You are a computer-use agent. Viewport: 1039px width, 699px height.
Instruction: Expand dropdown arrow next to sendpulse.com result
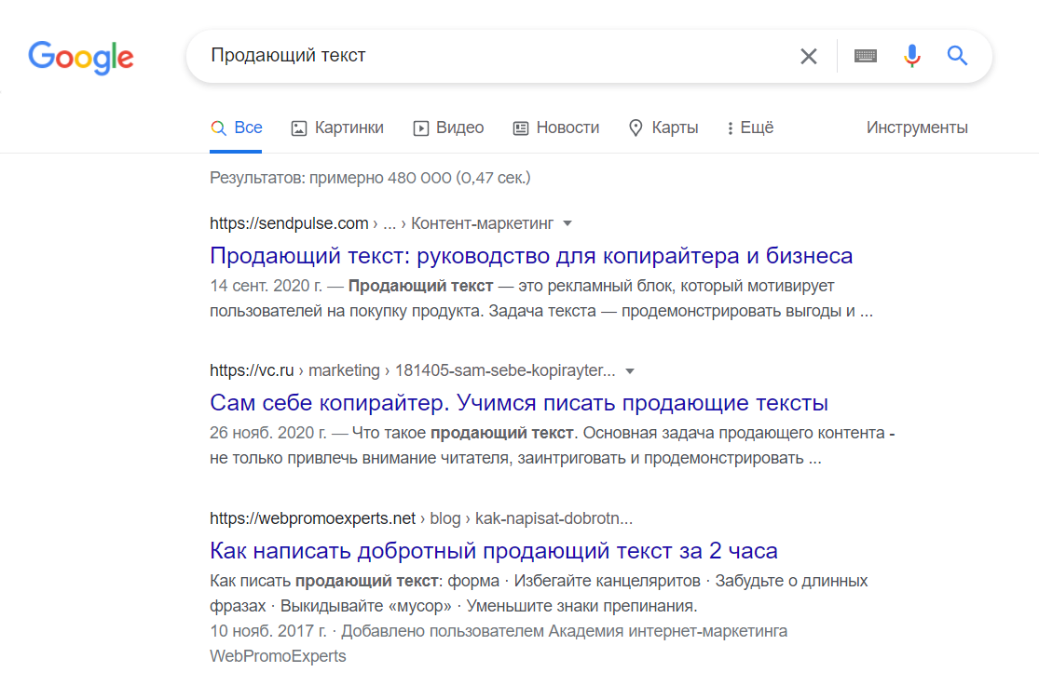point(567,223)
